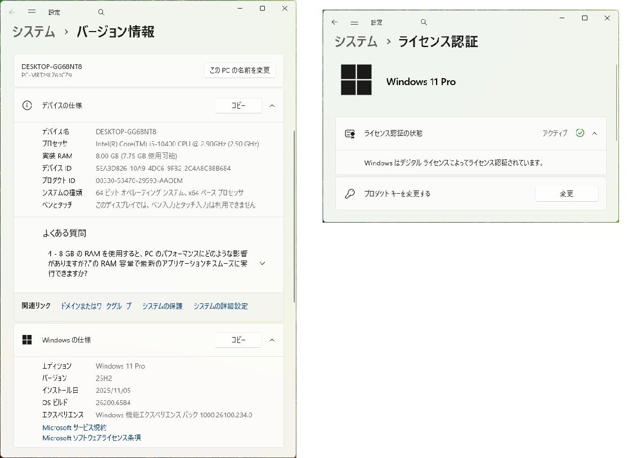Open the Microsoft サービス規約 link
642x458 pixels.
coord(74,427)
